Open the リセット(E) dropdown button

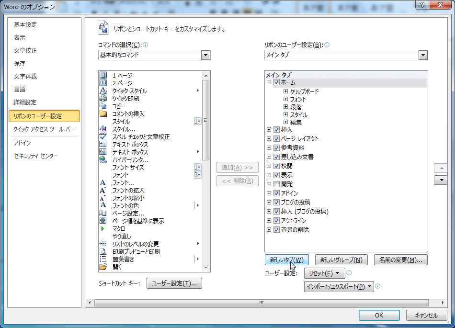pyautogui.click(x=324, y=273)
